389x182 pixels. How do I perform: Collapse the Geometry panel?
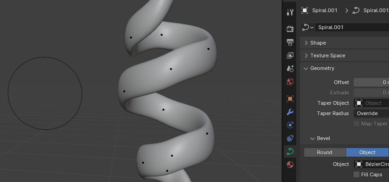344,68
